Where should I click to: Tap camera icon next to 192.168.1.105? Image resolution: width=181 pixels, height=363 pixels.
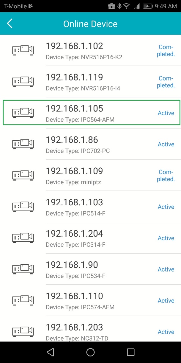tap(23, 113)
